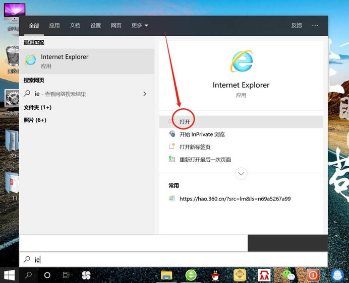Click the large Internet Explorer logo in preview

coord(241,61)
